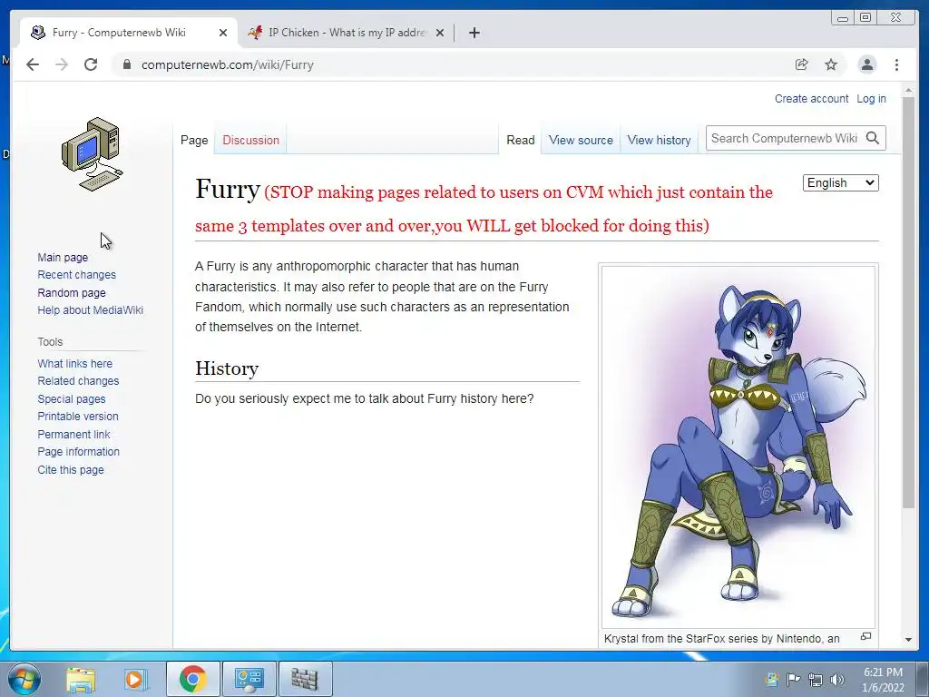Open the Cite this page link
929x697 pixels.
[x=71, y=469]
